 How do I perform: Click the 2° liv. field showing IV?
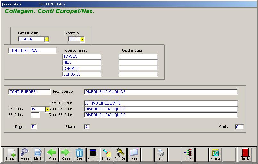pos(38,109)
